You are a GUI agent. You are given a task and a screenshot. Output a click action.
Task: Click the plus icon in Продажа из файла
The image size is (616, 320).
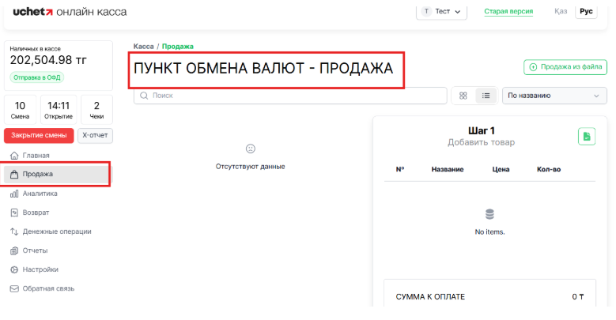pyautogui.click(x=533, y=67)
